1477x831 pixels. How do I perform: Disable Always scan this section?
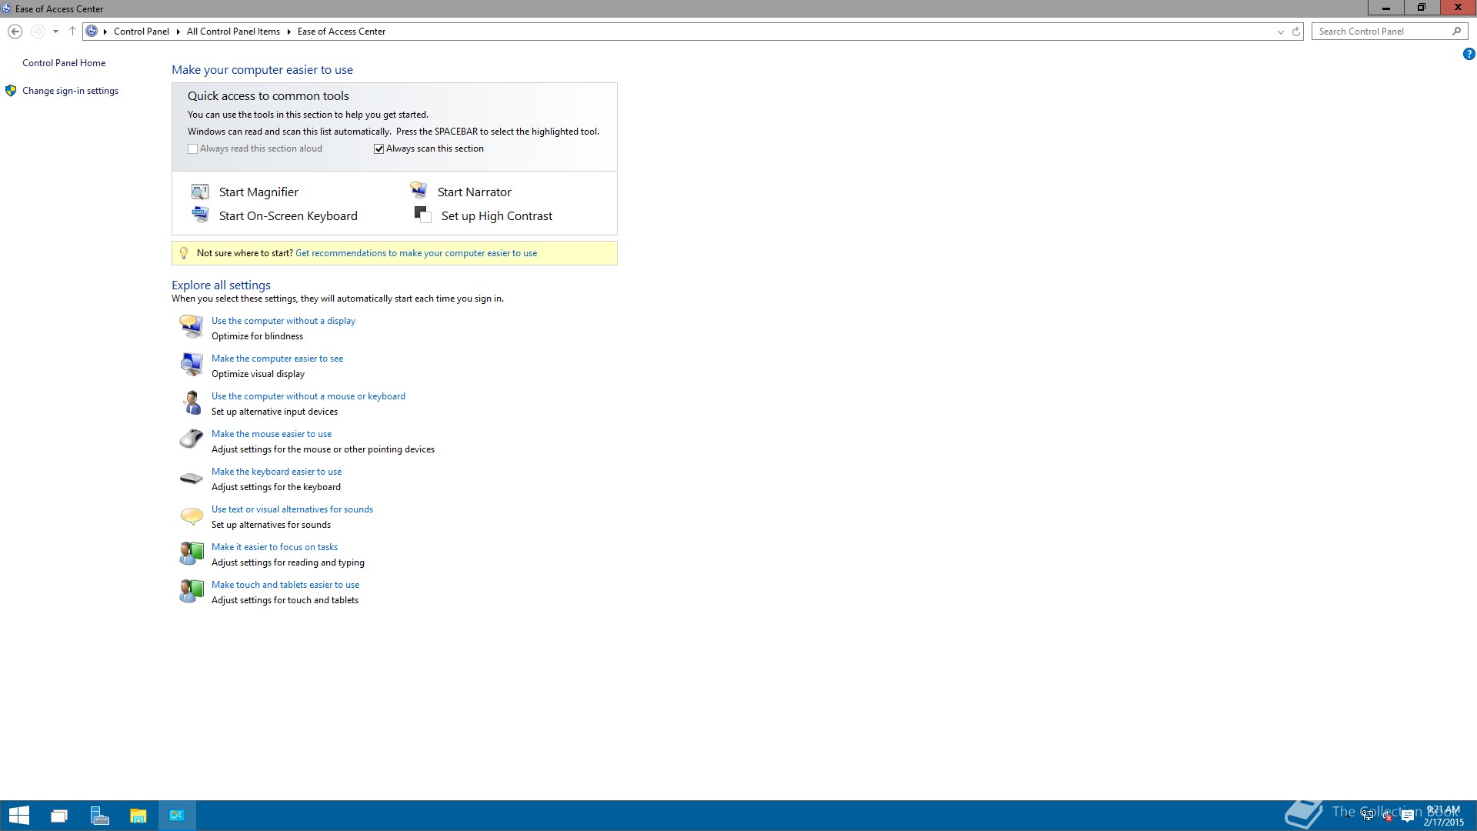pyautogui.click(x=378, y=149)
